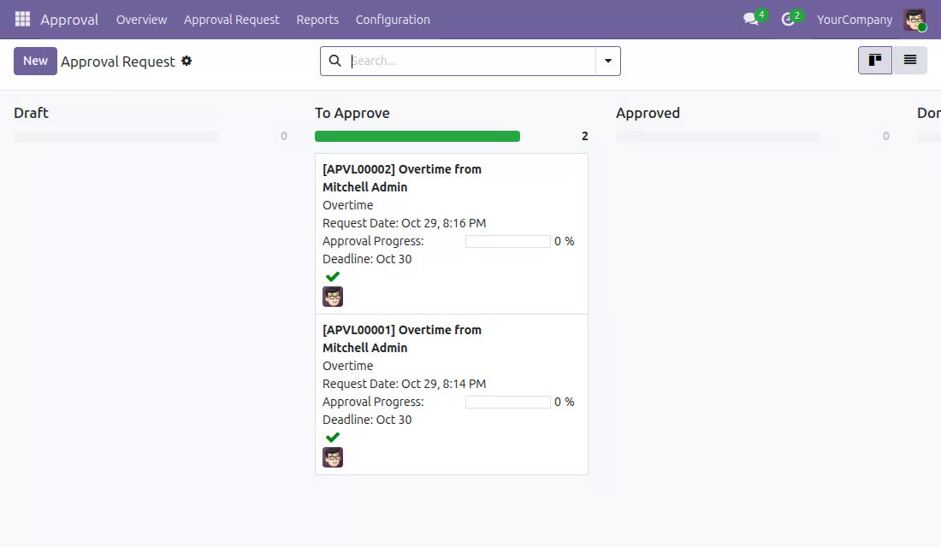The height and width of the screenshot is (547, 941).
Task: Click the Approval app name
Action: [69, 19]
